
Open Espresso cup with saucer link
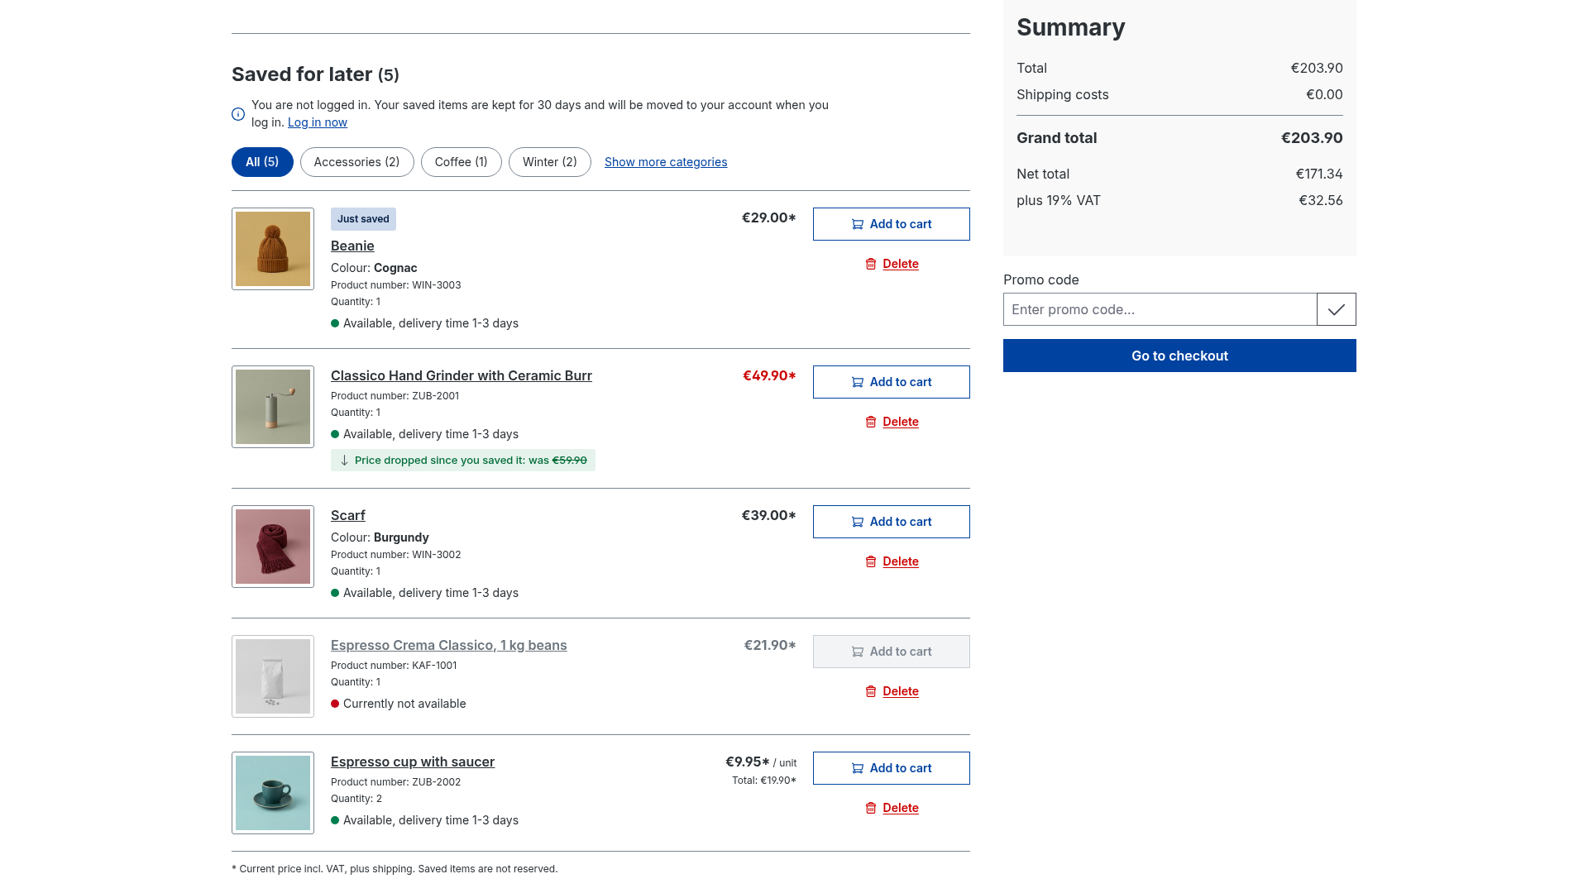(413, 762)
